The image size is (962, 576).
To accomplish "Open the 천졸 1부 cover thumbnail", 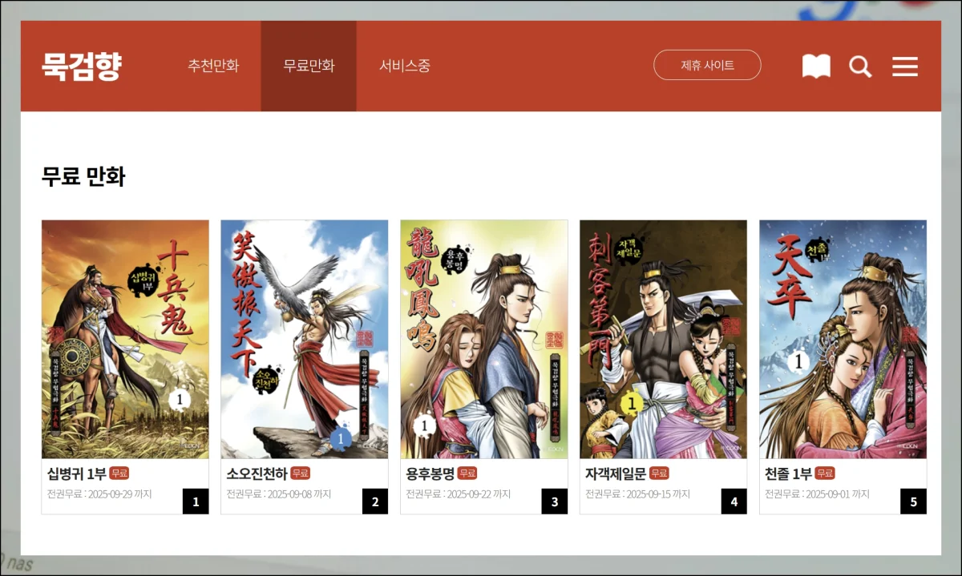I will point(843,339).
